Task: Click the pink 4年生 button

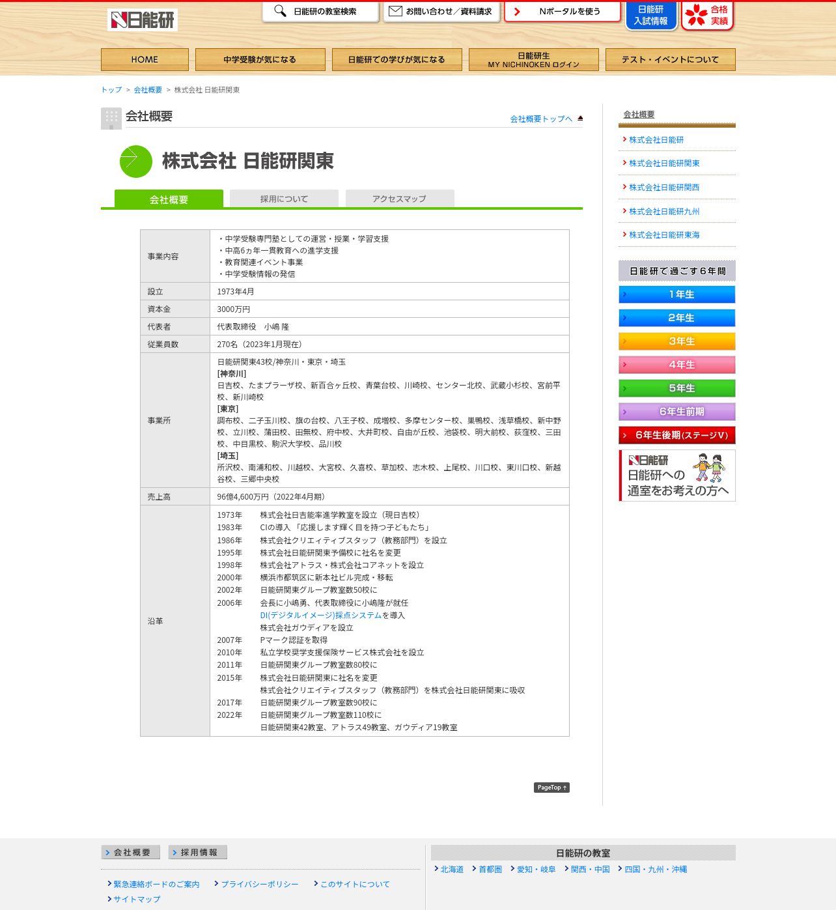Action: click(677, 365)
